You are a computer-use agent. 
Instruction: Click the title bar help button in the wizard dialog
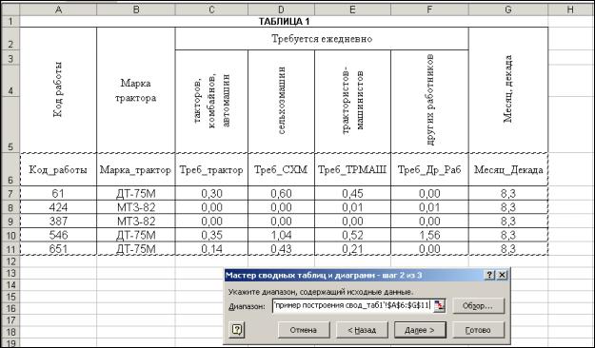[489, 275]
